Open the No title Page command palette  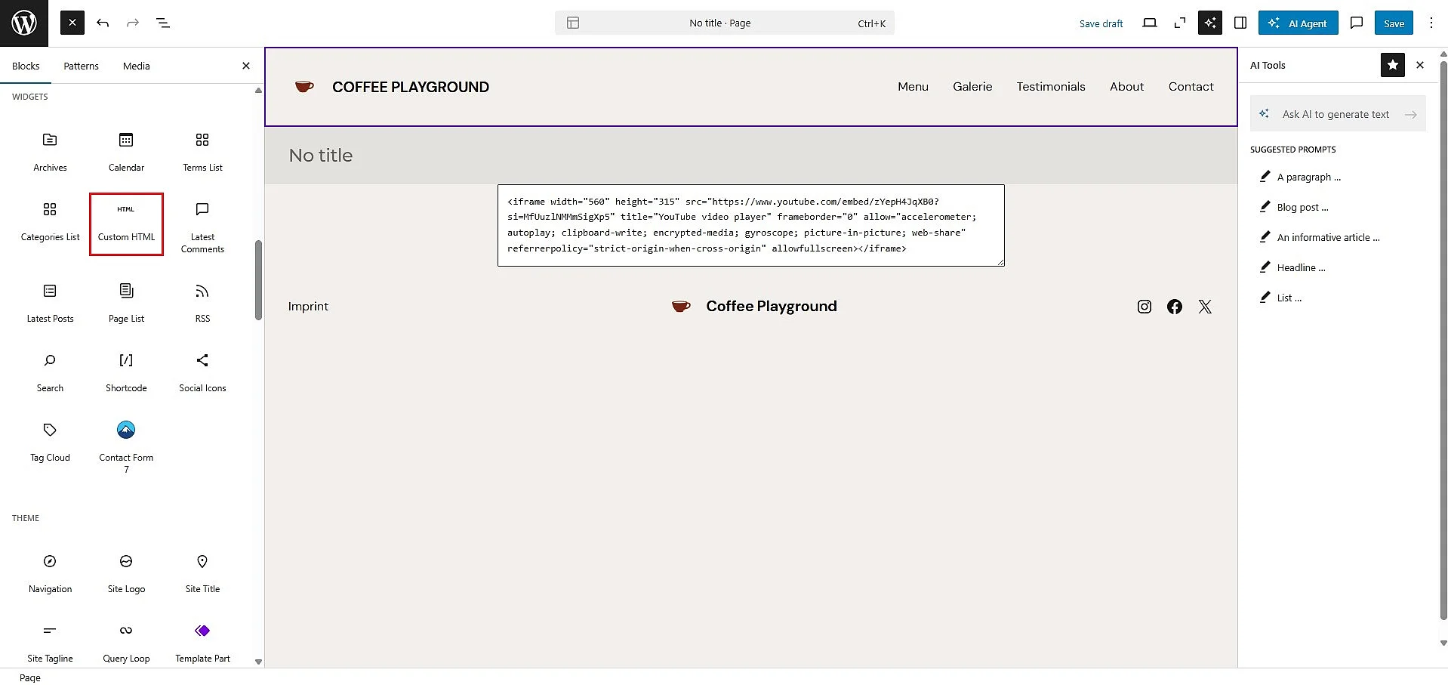[725, 23]
